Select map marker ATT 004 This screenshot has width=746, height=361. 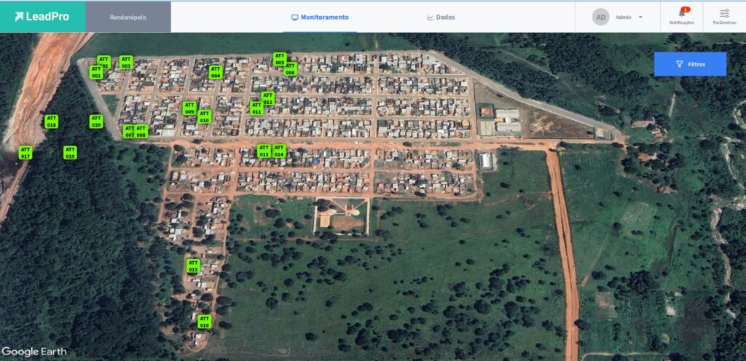point(215,72)
